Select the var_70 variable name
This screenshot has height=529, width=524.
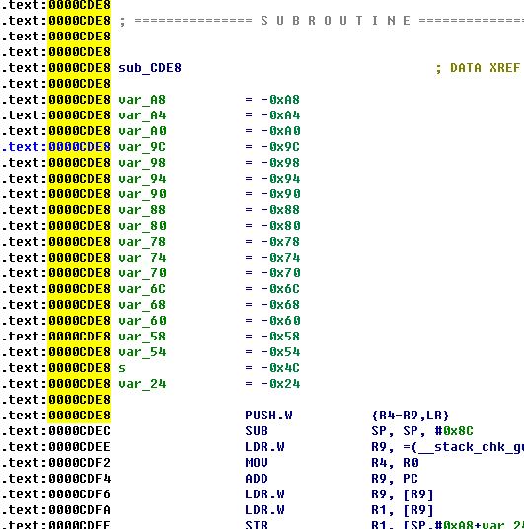[x=142, y=273]
